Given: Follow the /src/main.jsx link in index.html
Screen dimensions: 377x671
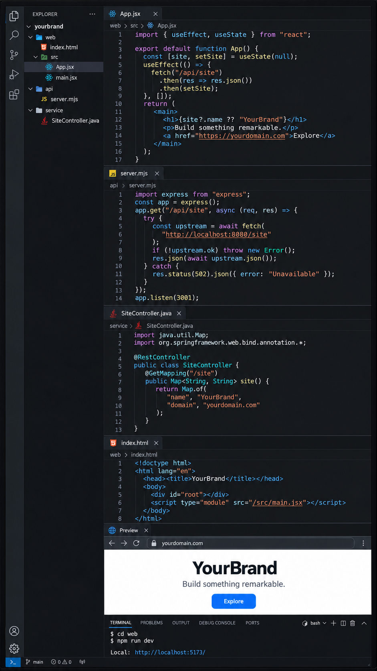Looking at the screenshot, I should click(277, 502).
